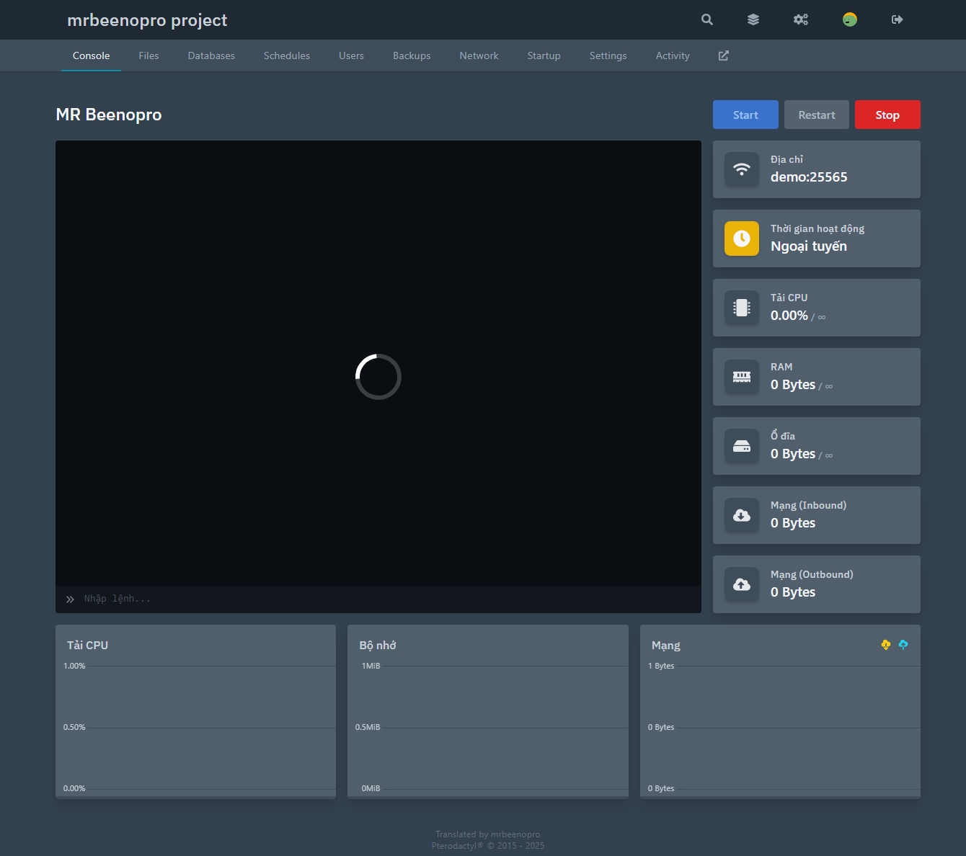Click the server list stacked-layers icon

[x=753, y=19]
